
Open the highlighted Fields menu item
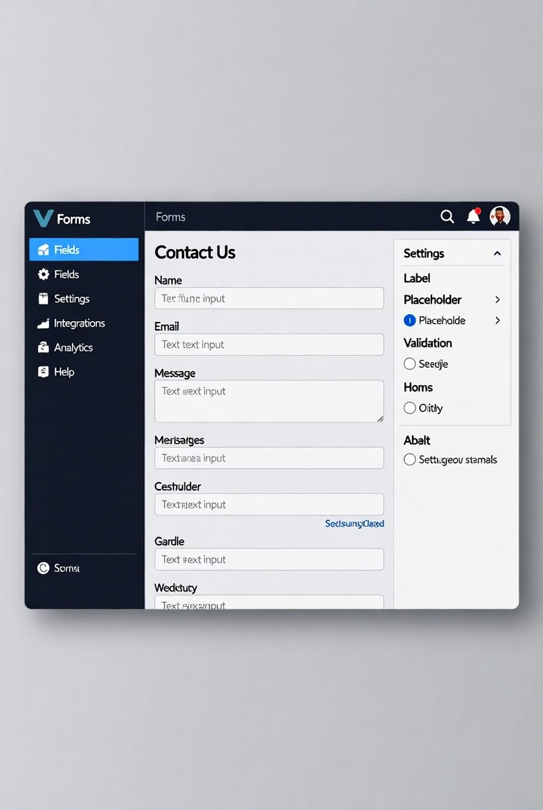[84, 250]
